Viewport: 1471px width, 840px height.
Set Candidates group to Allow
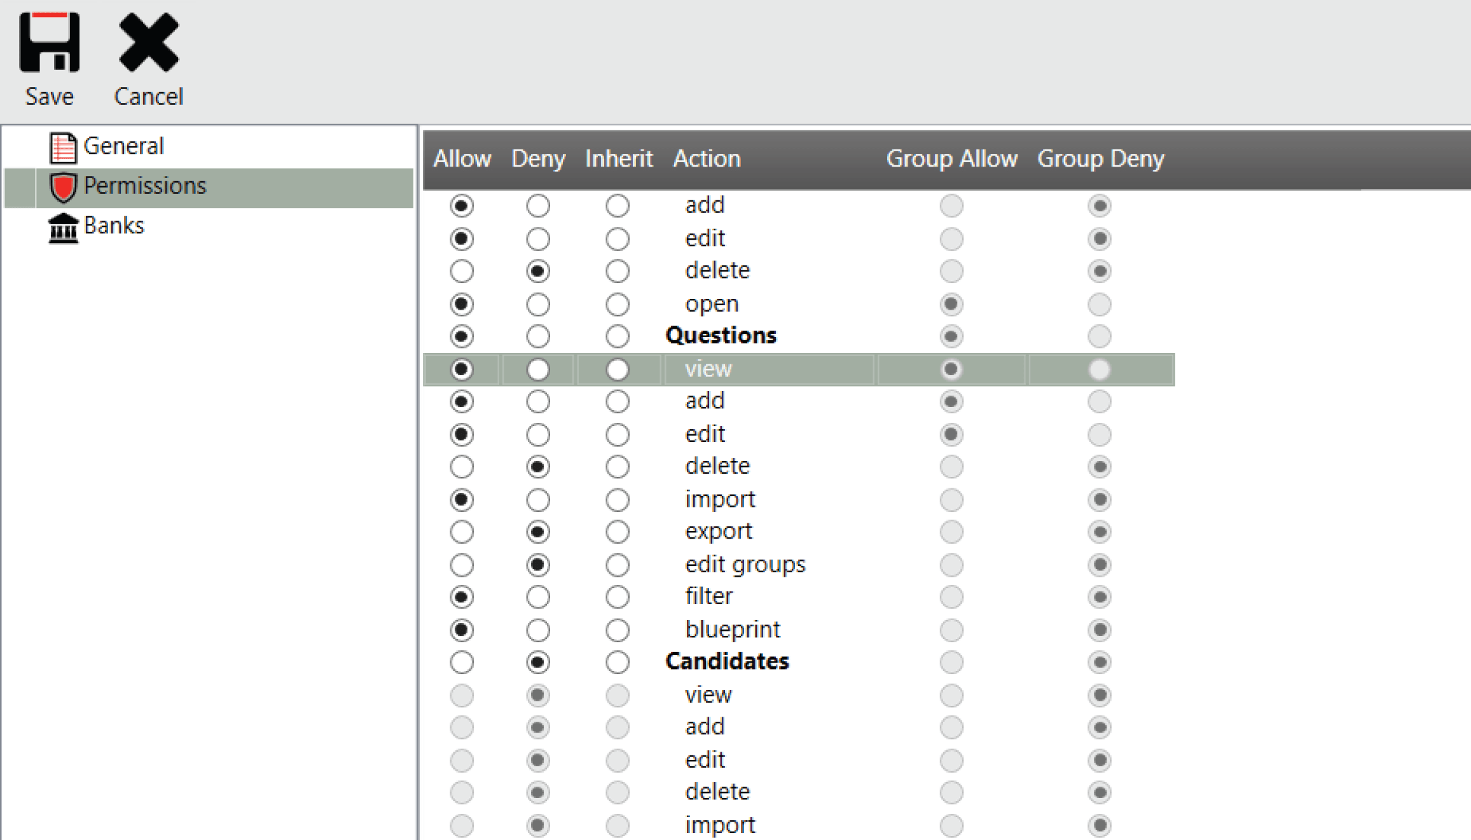pos(462,662)
